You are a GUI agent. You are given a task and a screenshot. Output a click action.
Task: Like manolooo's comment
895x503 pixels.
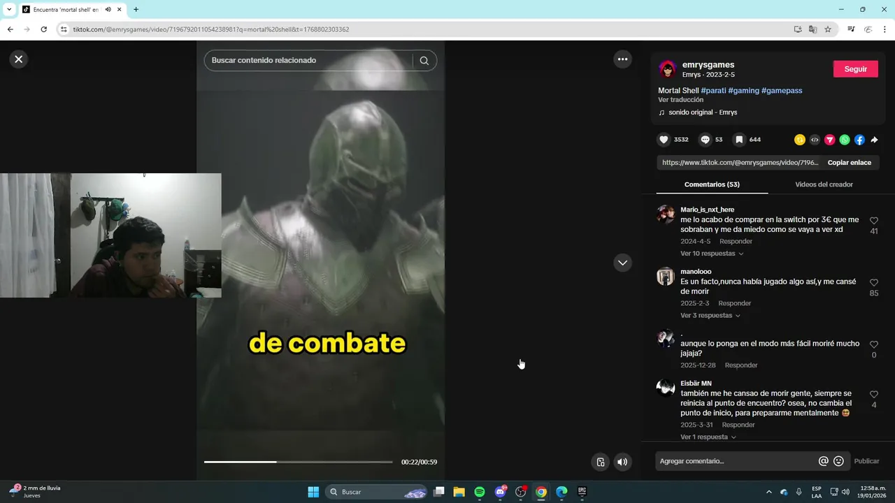click(874, 283)
